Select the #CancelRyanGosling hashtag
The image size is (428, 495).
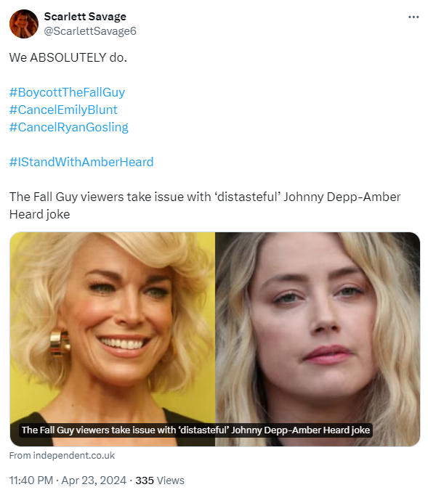pos(68,127)
